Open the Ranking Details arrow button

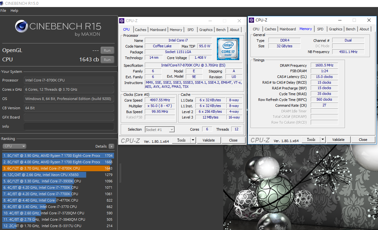pos(111,146)
